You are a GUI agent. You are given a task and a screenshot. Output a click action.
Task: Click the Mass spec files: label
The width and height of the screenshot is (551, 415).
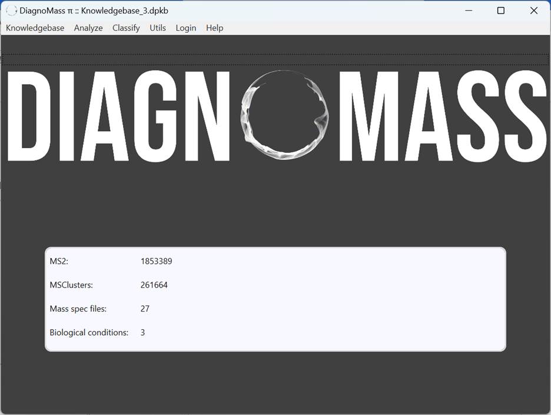tap(78, 309)
